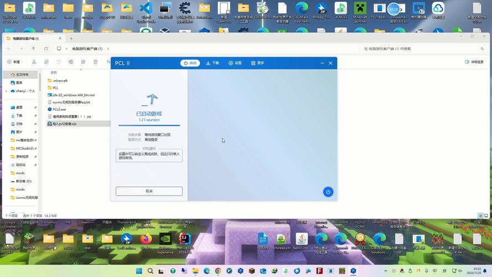Image resolution: width=492 pixels, height=277 pixels.
Task: Select jdk-22_windows-x64_bin.msi file
Action: point(71,95)
